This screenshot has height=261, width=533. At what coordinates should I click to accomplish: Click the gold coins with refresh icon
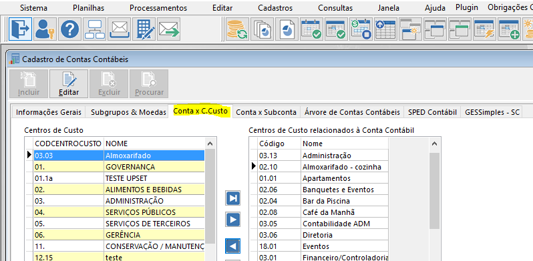click(237, 29)
